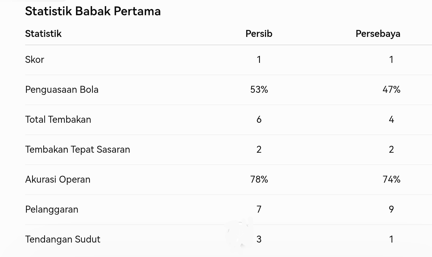Click the Statistik Babak Pertama heading
The height and width of the screenshot is (257, 432).
tap(93, 11)
